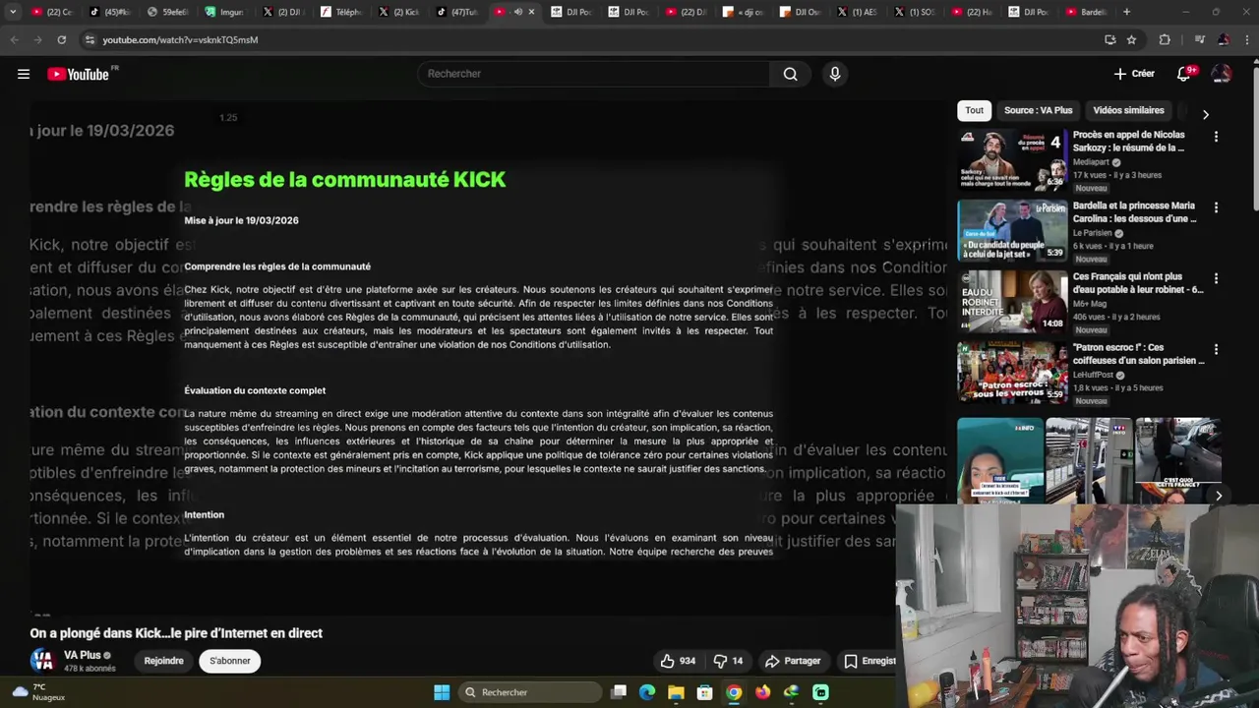
Task: Select the Vidéos similaires chip
Action: (1128, 110)
